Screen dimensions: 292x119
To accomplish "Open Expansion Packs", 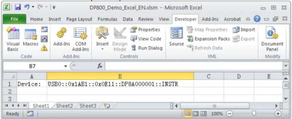I will (x=208, y=39).
